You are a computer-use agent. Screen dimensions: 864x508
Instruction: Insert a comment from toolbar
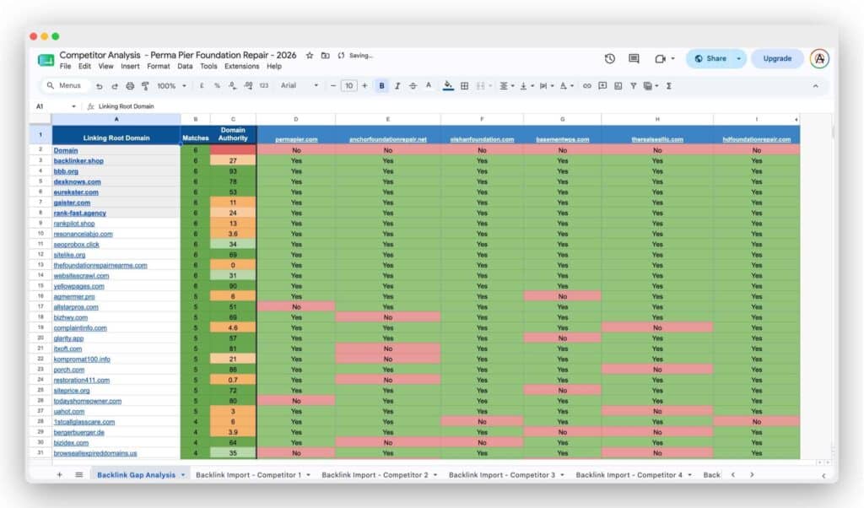pyautogui.click(x=602, y=86)
